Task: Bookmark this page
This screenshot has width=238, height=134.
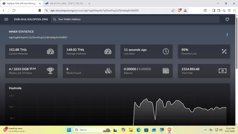Action: click(40, 11)
